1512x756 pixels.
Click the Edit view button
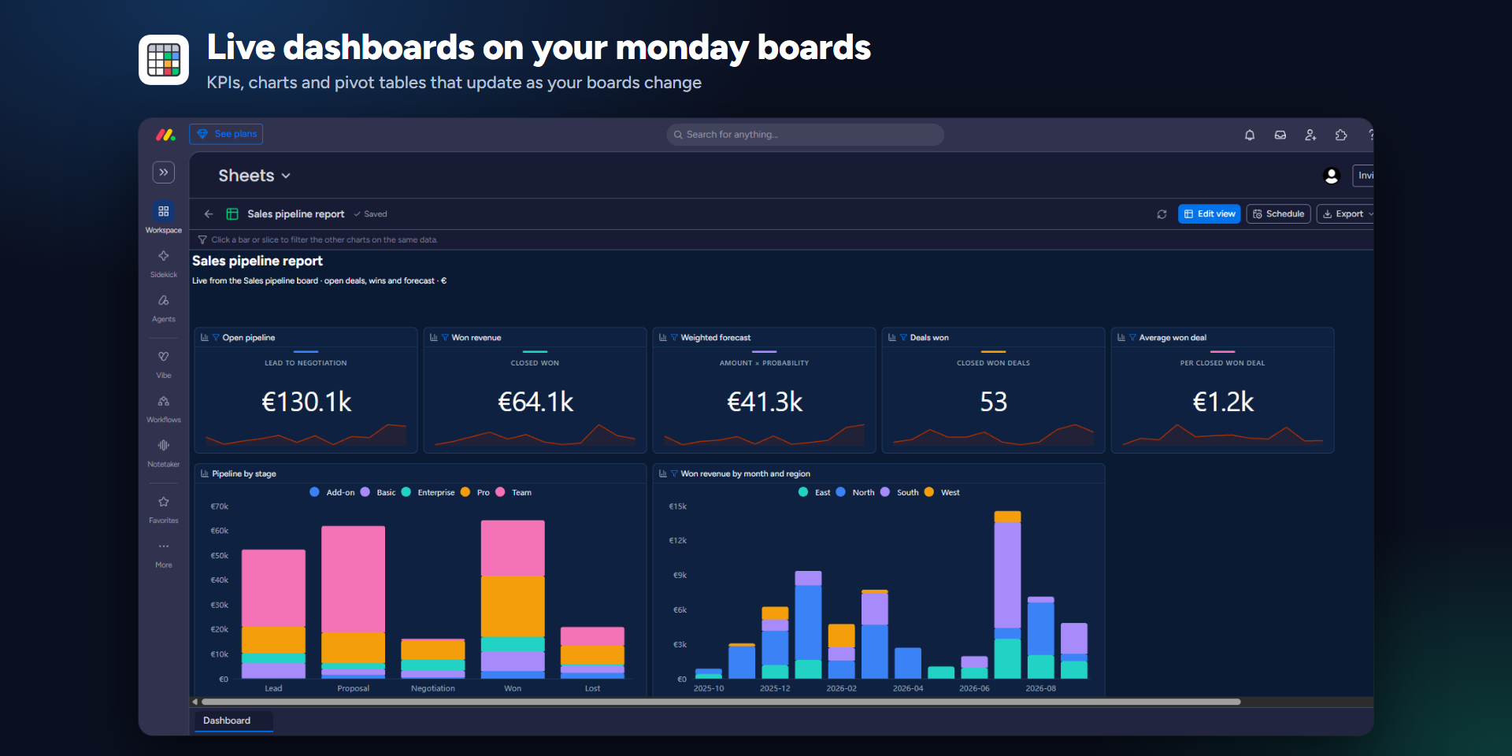1210,214
